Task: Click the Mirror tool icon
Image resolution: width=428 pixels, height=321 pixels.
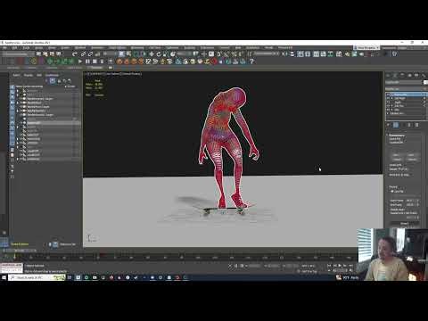Action: click(284, 53)
